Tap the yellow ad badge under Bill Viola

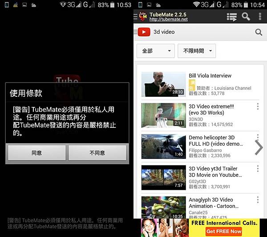192,85
